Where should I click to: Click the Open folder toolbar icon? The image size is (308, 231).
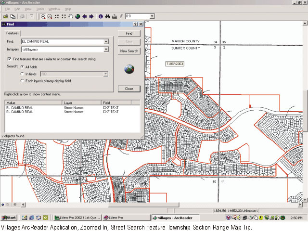click(6, 16)
